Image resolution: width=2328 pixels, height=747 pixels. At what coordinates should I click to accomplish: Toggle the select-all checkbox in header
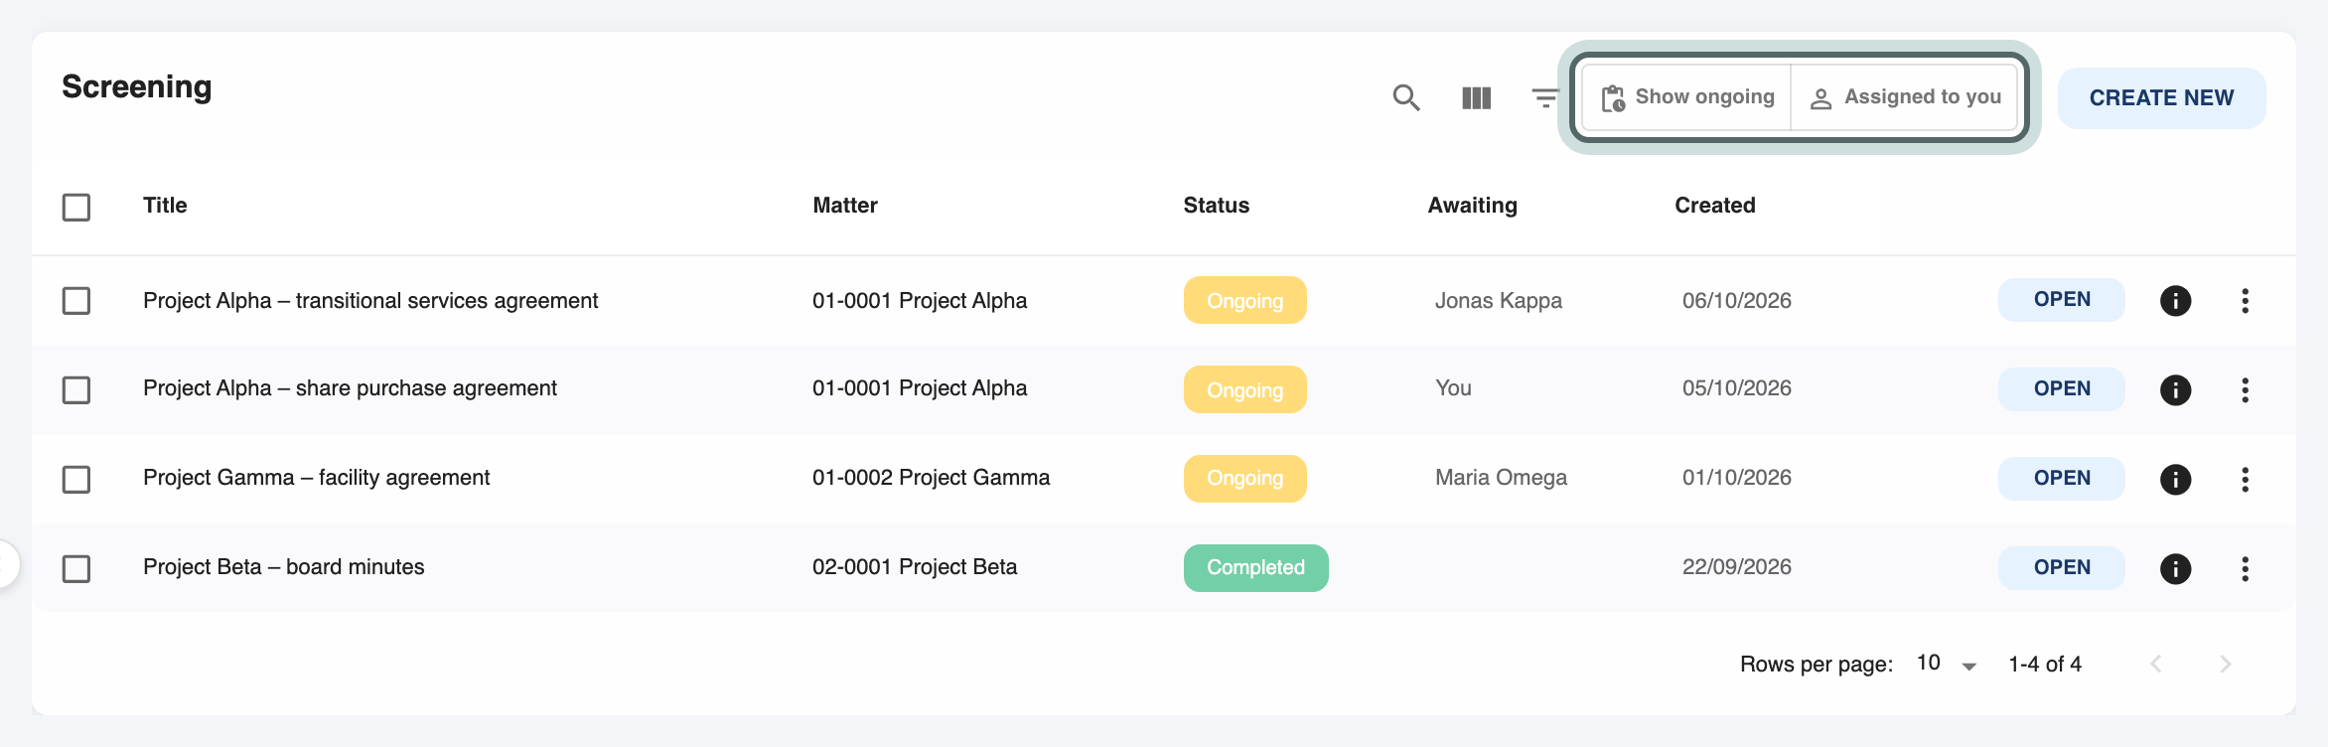click(76, 207)
